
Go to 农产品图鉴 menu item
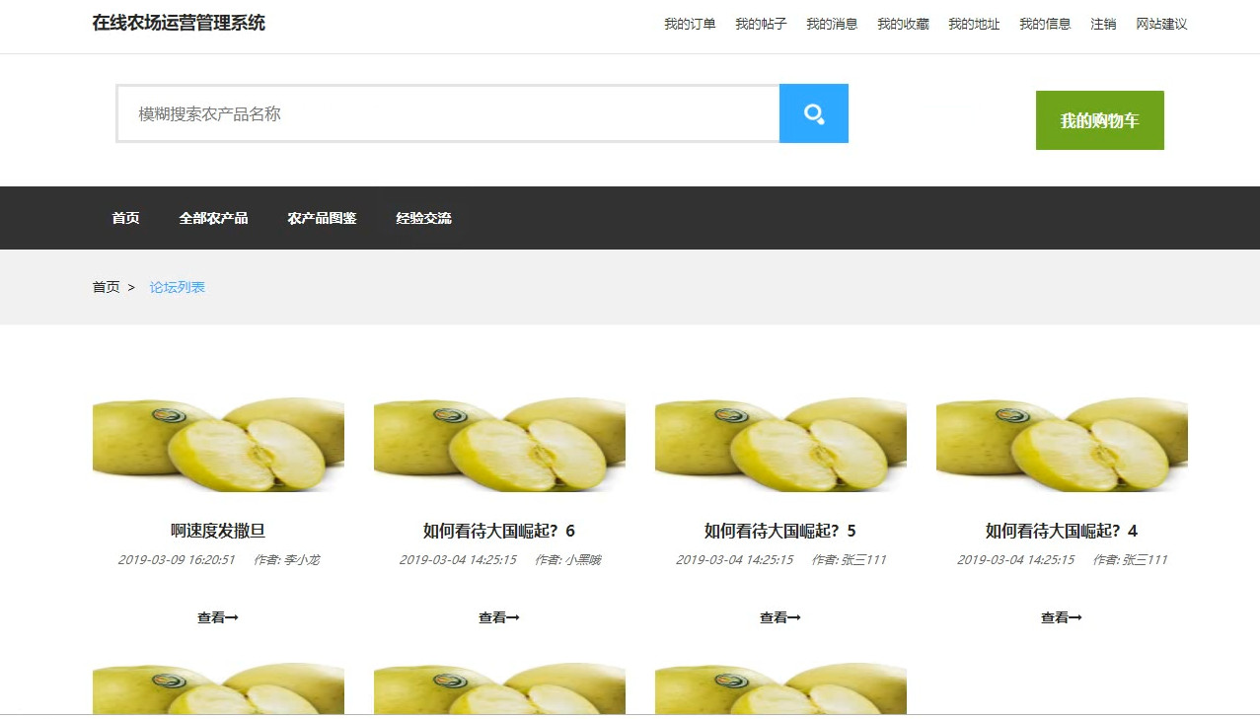322,218
